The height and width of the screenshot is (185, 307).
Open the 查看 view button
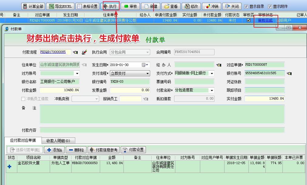pyautogui.click(x=171, y=6)
